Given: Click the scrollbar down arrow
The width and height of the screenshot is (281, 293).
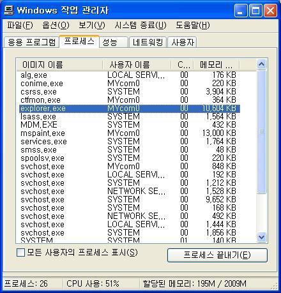Looking at the screenshot, I should coord(262,237).
